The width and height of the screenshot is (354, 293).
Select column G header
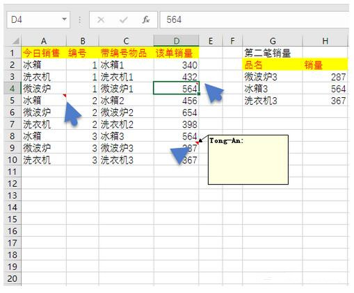pos(273,41)
